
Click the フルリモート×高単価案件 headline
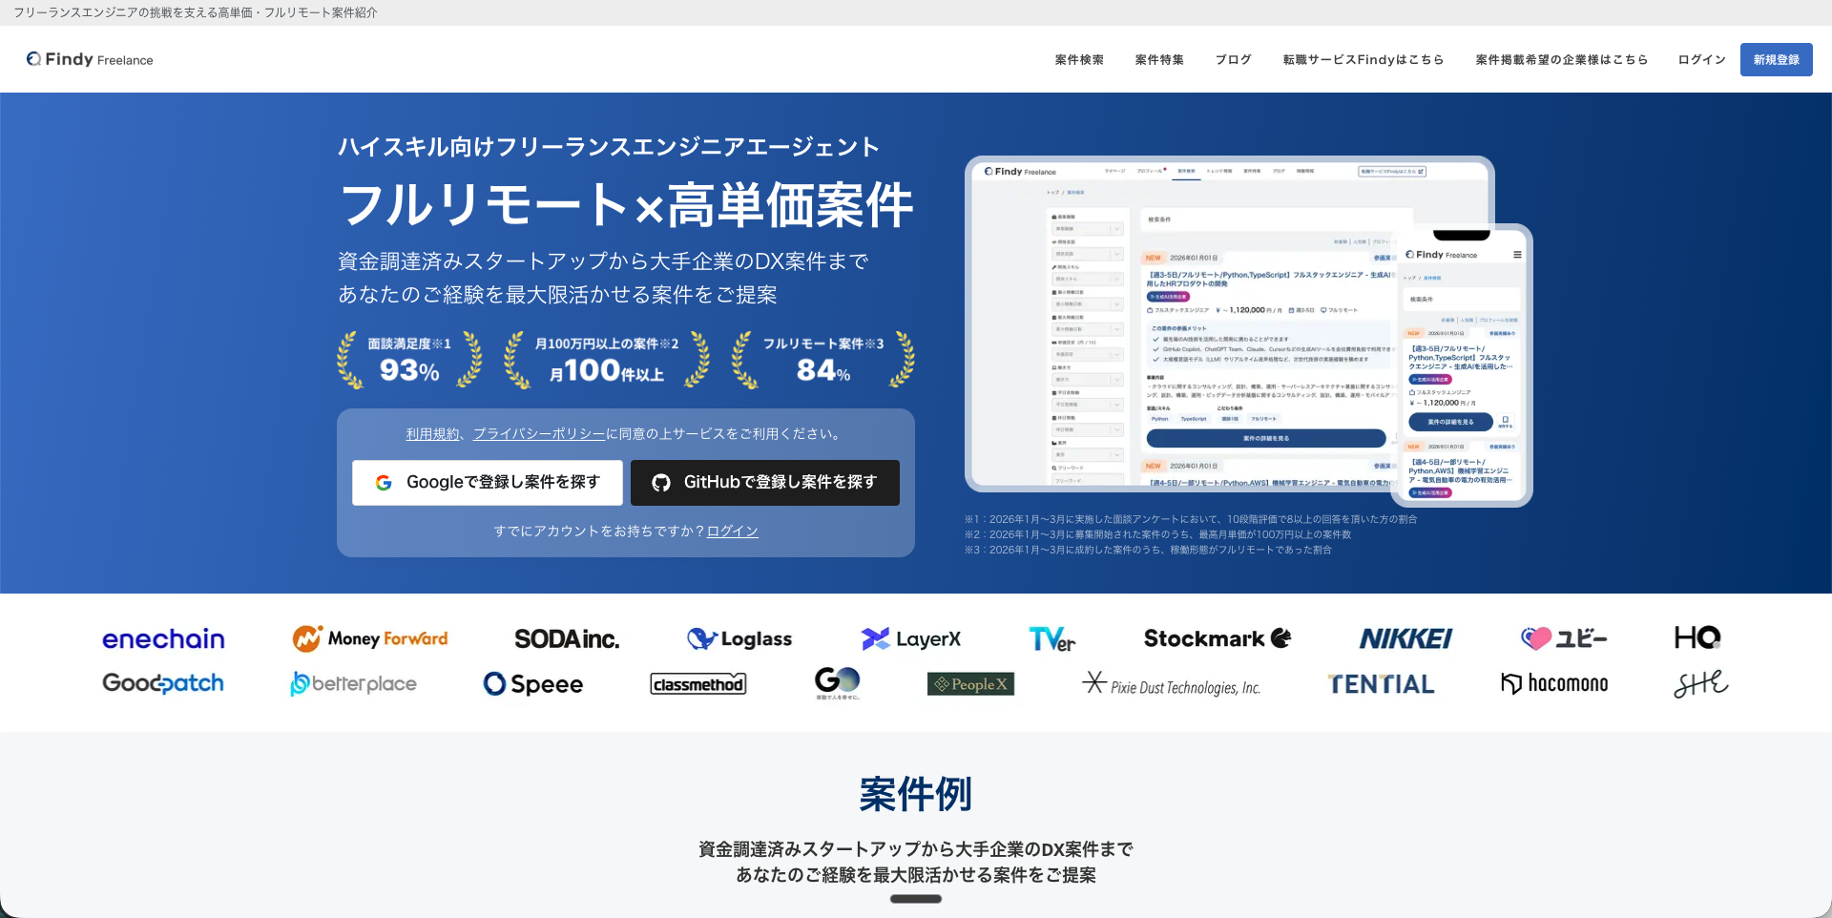point(627,205)
